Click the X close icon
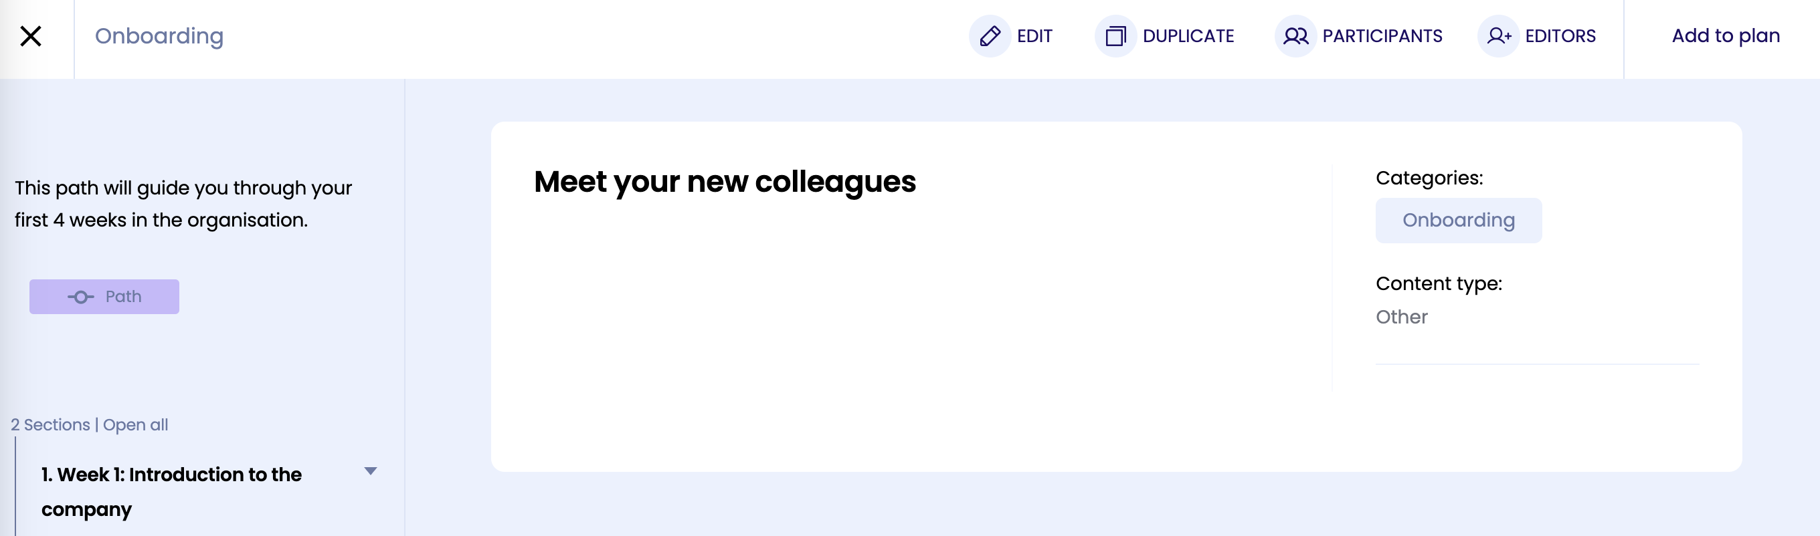Image resolution: width=1820 pixels, height=536 pixels. point(30,36)
